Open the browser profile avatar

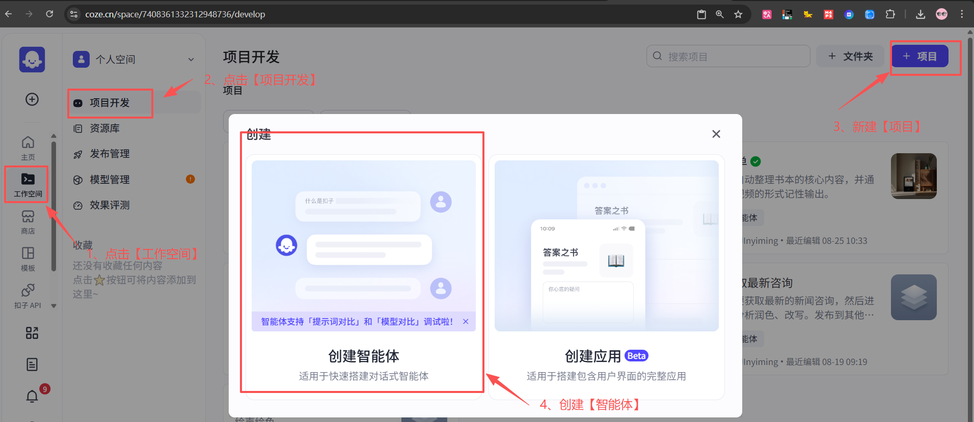[x=941, y=14]
